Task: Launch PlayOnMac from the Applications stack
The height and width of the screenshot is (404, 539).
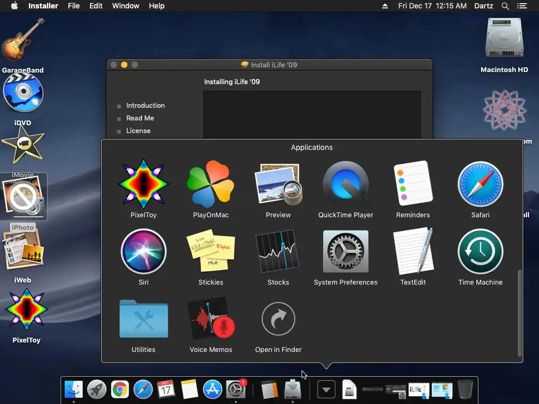Action: coord(211,185)
